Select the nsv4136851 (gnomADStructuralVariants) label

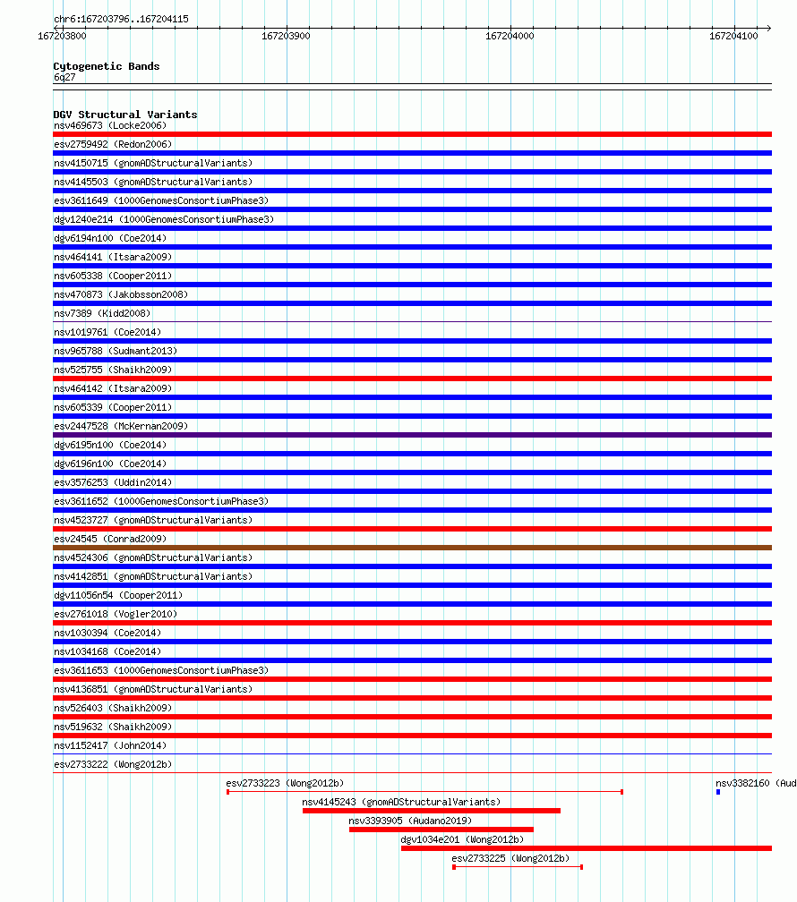[x=153, y=689]
